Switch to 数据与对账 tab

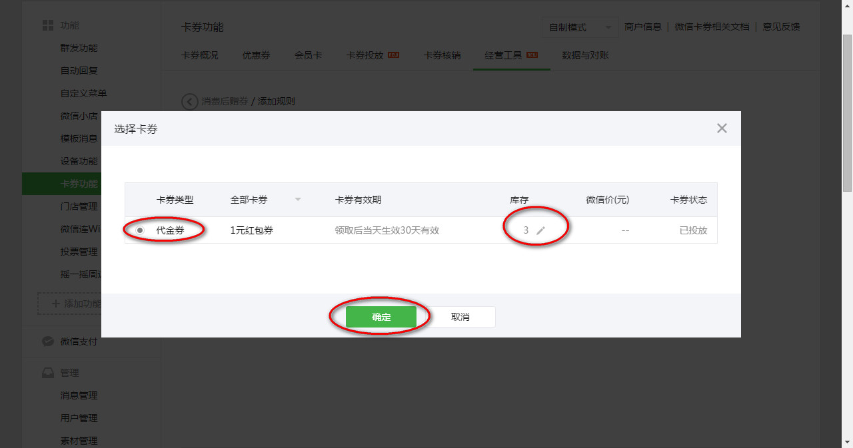[x=585, y=55]
